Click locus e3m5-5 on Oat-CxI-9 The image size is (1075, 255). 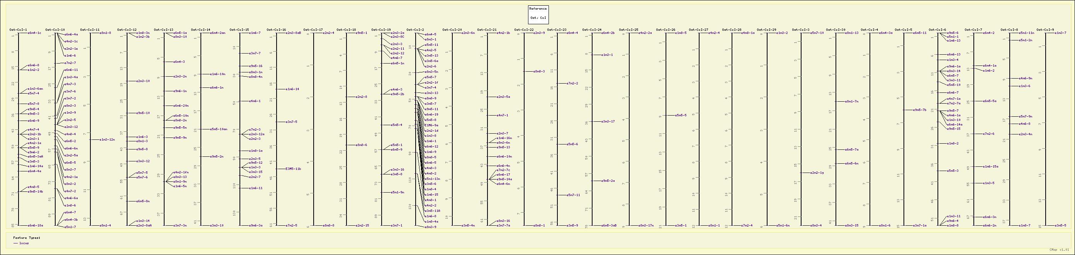(x=1060, y=225)
